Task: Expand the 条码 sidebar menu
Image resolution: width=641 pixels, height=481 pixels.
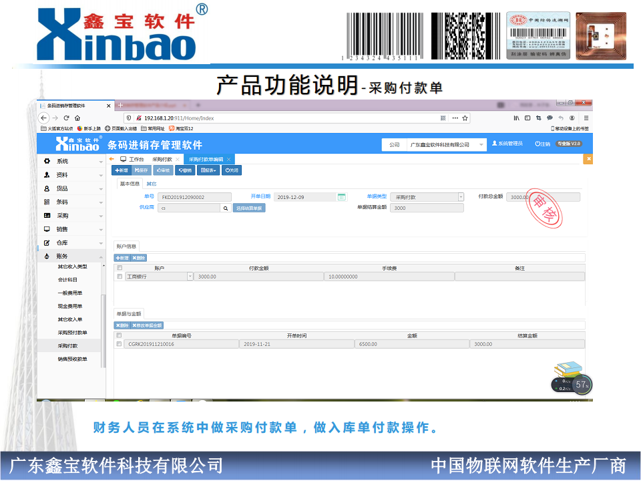Action: point(72,202)
